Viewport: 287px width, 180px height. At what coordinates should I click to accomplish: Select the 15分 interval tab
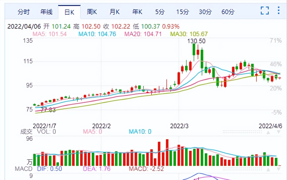tap(183, 12)
